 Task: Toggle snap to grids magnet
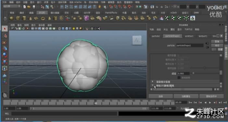(x=111, y=7)
